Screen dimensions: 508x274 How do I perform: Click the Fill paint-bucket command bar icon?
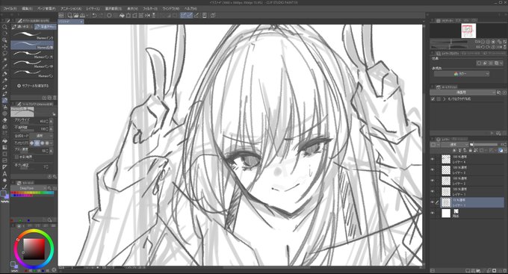[x=122, y=15]
